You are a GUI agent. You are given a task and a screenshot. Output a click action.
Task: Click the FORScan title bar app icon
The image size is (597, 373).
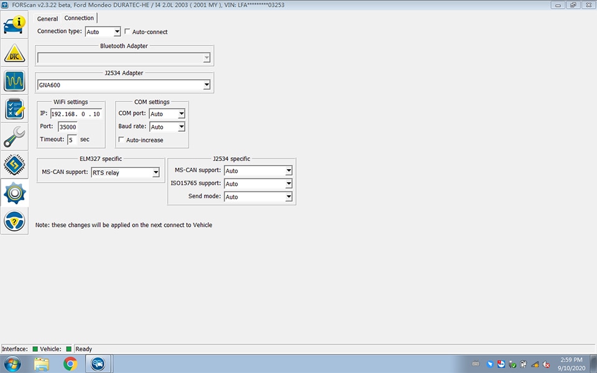pyautogui.click(x=5, y=5)
